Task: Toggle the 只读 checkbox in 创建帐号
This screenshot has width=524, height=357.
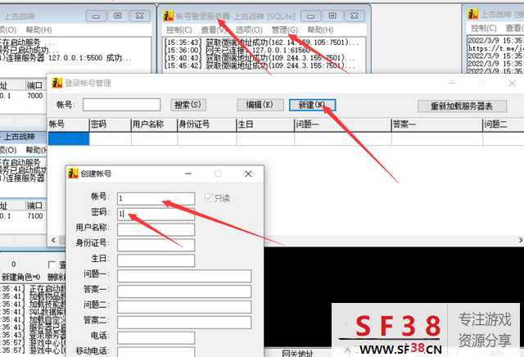Action: pos(209,198)
